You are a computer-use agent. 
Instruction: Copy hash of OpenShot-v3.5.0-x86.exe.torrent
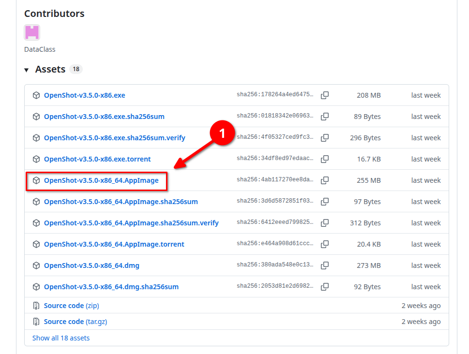[325, 159]
